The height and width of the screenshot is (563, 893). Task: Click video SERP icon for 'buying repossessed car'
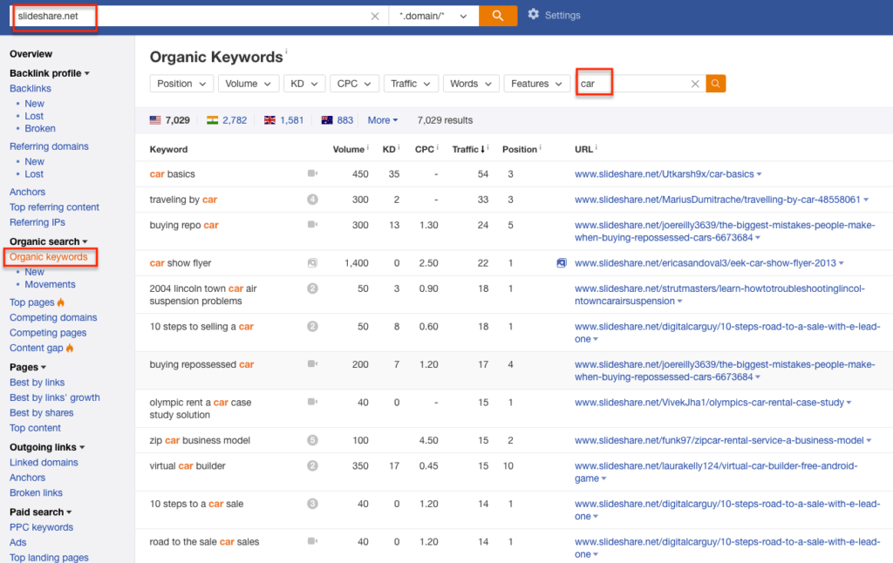click(313, 364)
